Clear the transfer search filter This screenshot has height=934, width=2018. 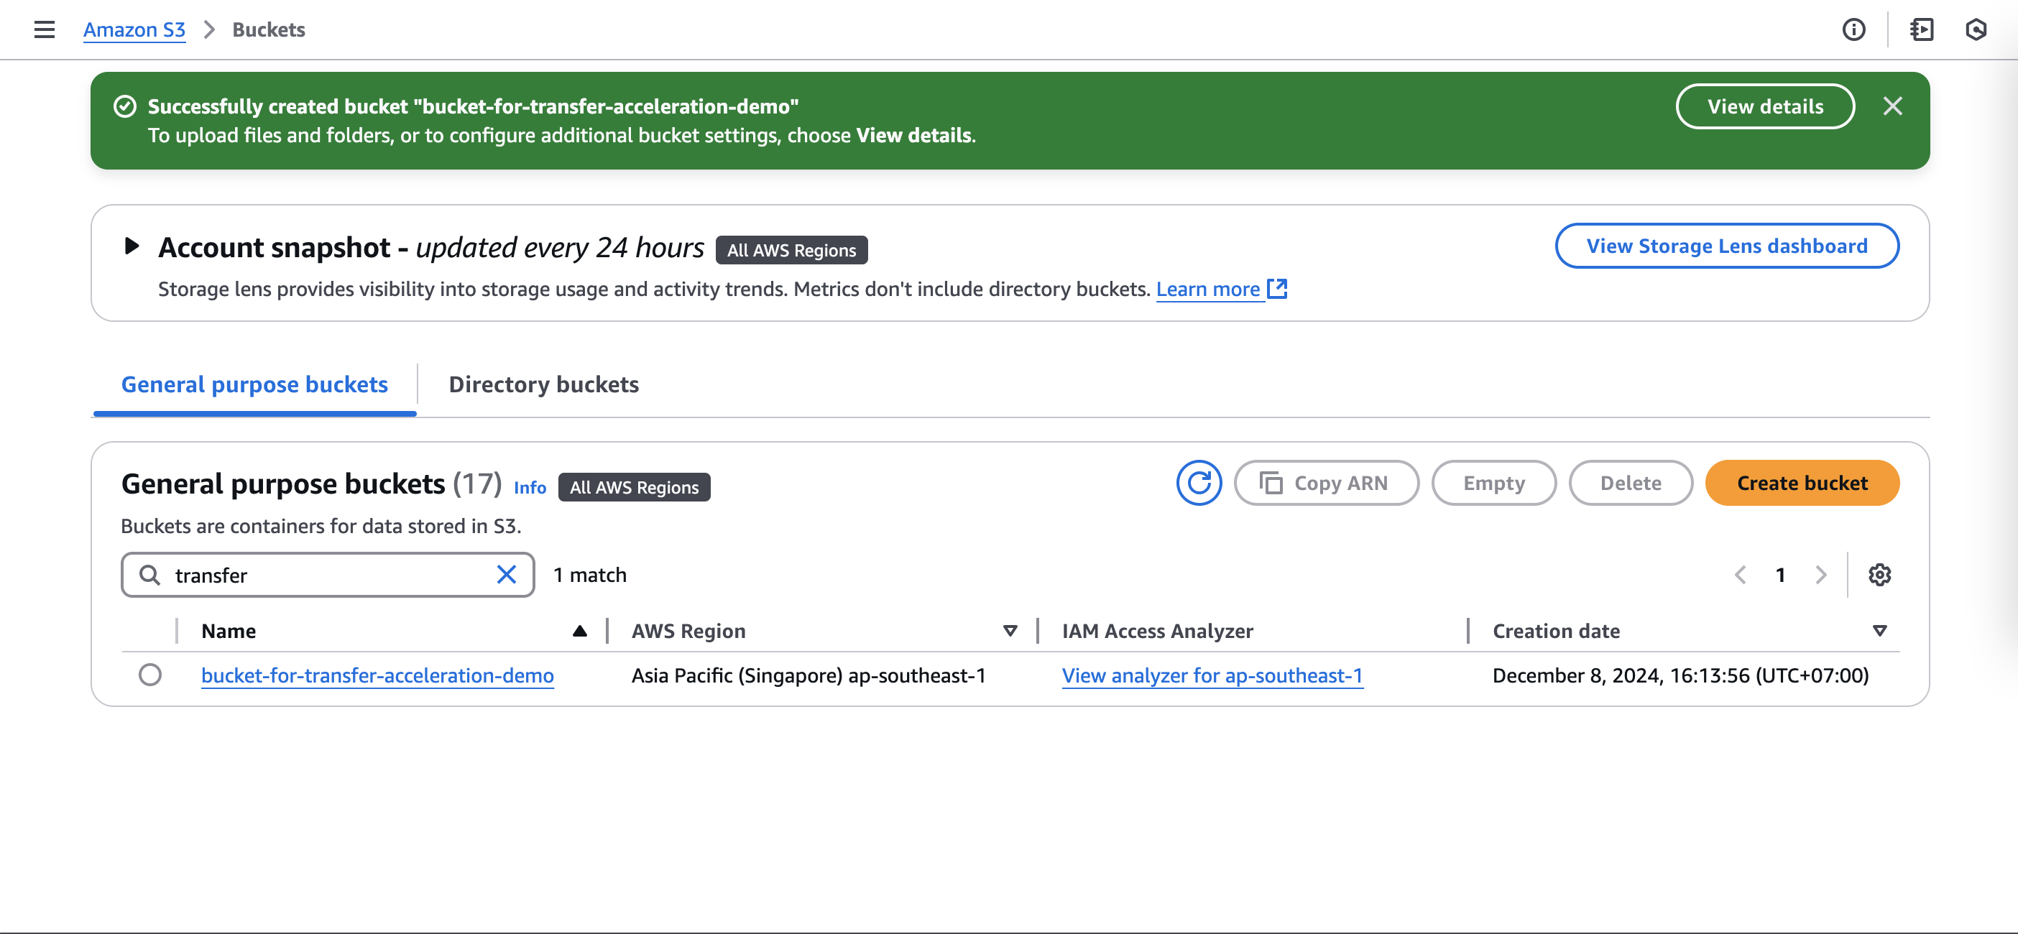coord(506,575)
